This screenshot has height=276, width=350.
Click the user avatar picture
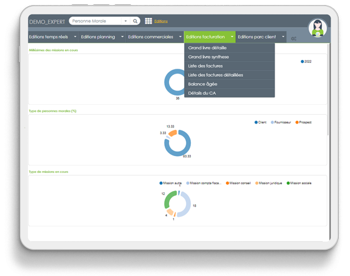point(318,28)
